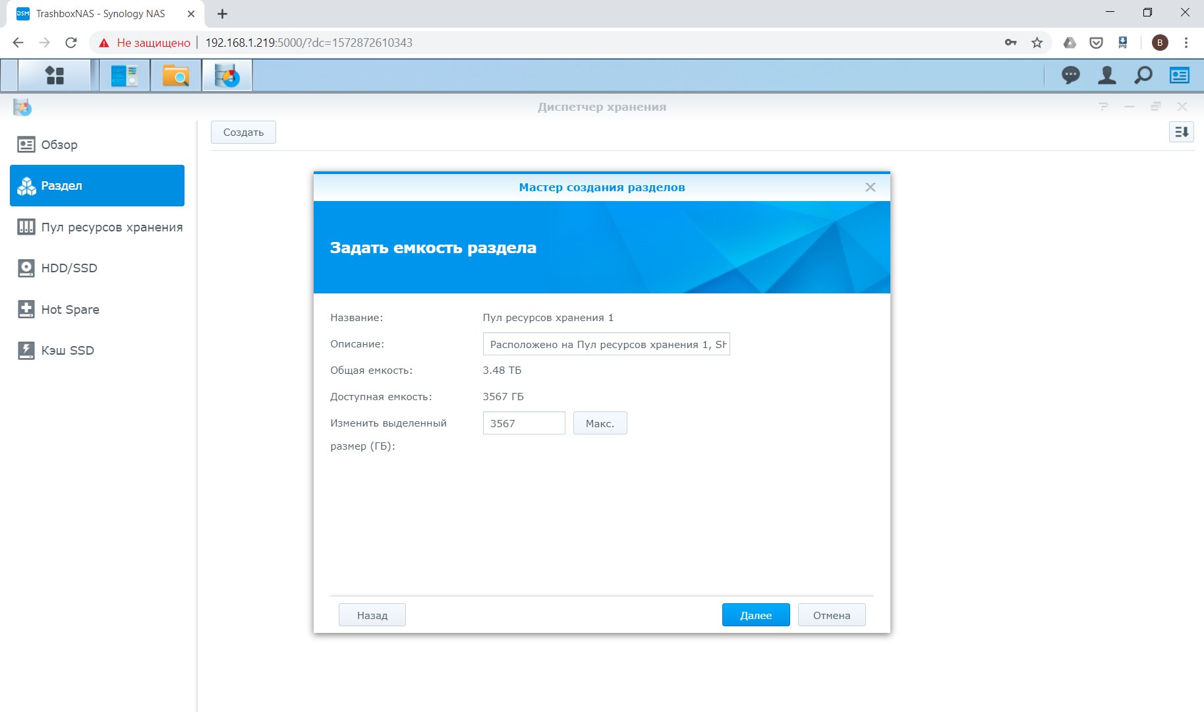
Task: Open DSM search magnifier
Action: tap(1143, 75)
